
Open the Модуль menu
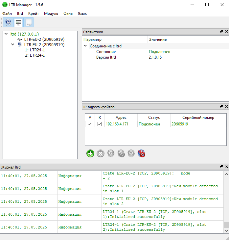click(x=51, y=13)
